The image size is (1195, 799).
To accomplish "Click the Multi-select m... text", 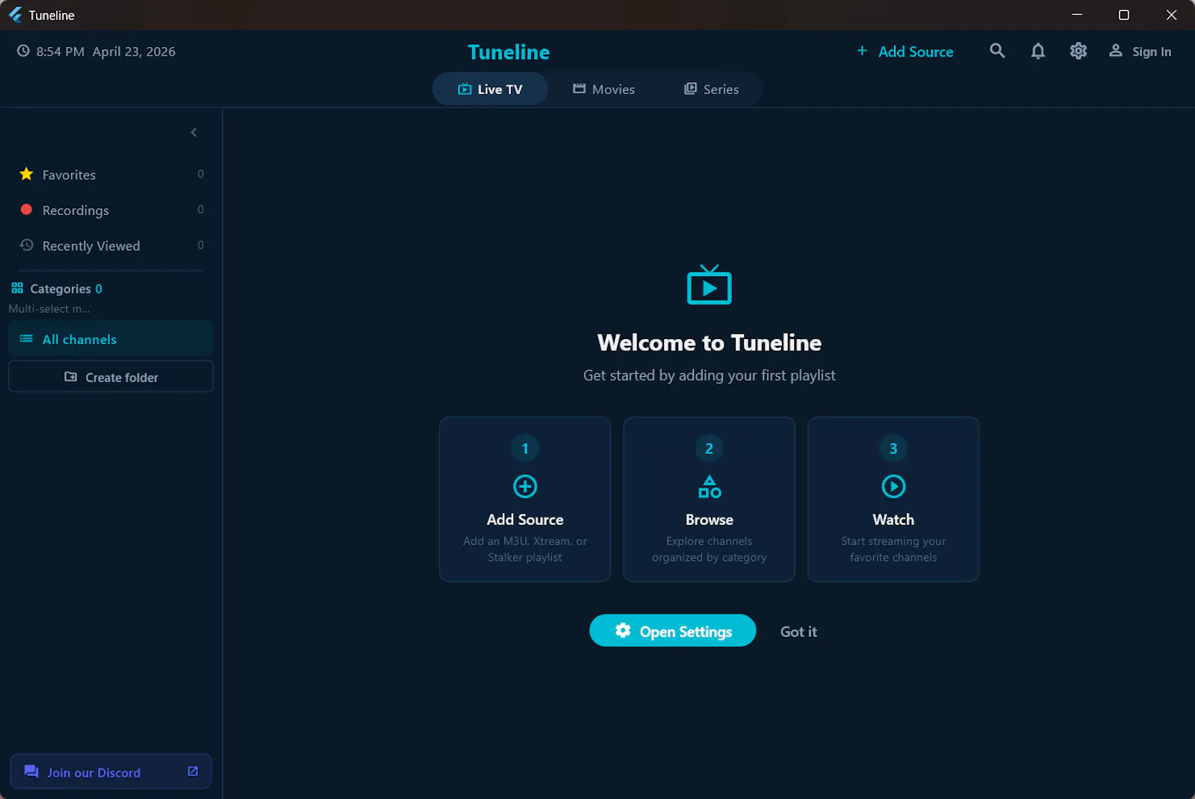I will (49, 308).
